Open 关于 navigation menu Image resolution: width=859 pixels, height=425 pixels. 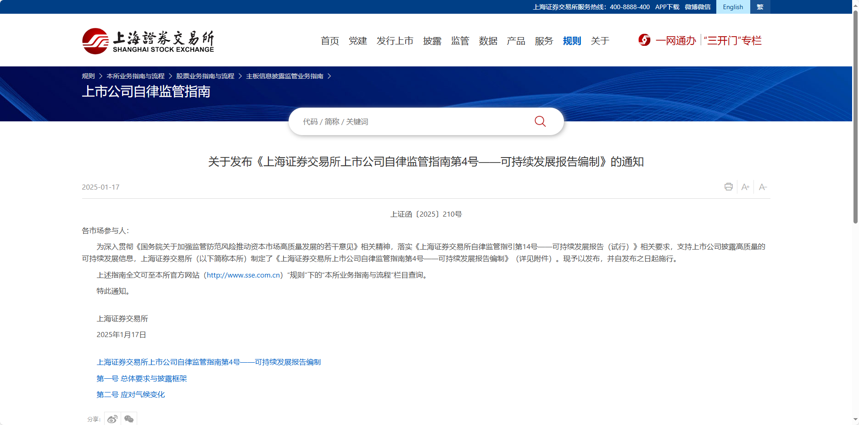[x=600, y=41]
